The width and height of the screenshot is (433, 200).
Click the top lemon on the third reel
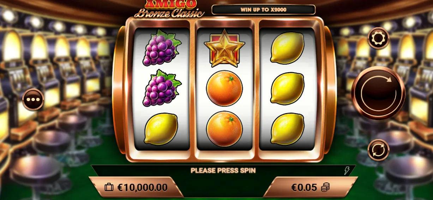287,48
